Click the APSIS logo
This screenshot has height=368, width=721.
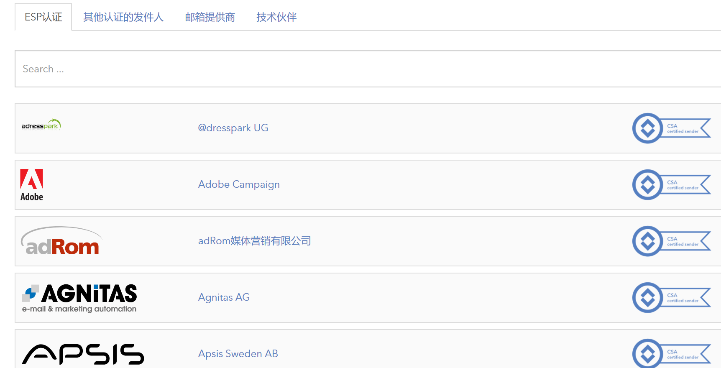click(x=83, y=354)
